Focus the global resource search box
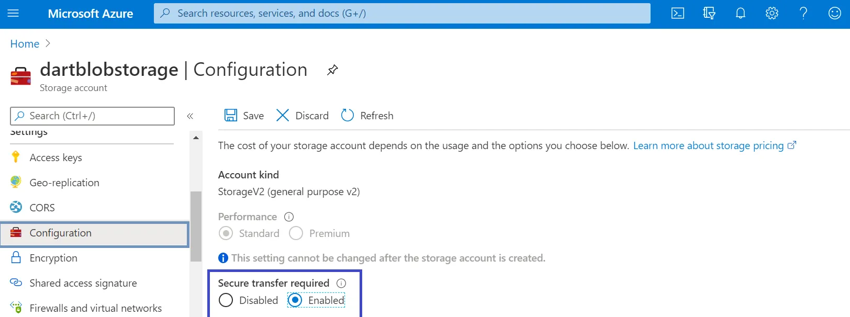The width and height of the screenshot is (850, 317). (x=402, y=13)
